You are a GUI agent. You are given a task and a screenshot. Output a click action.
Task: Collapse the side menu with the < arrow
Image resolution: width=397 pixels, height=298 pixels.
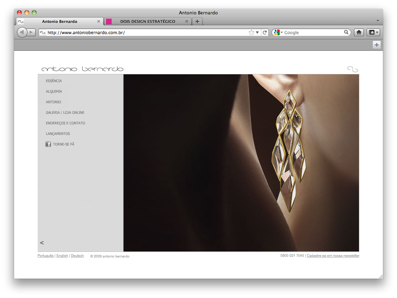coord(42,243)
